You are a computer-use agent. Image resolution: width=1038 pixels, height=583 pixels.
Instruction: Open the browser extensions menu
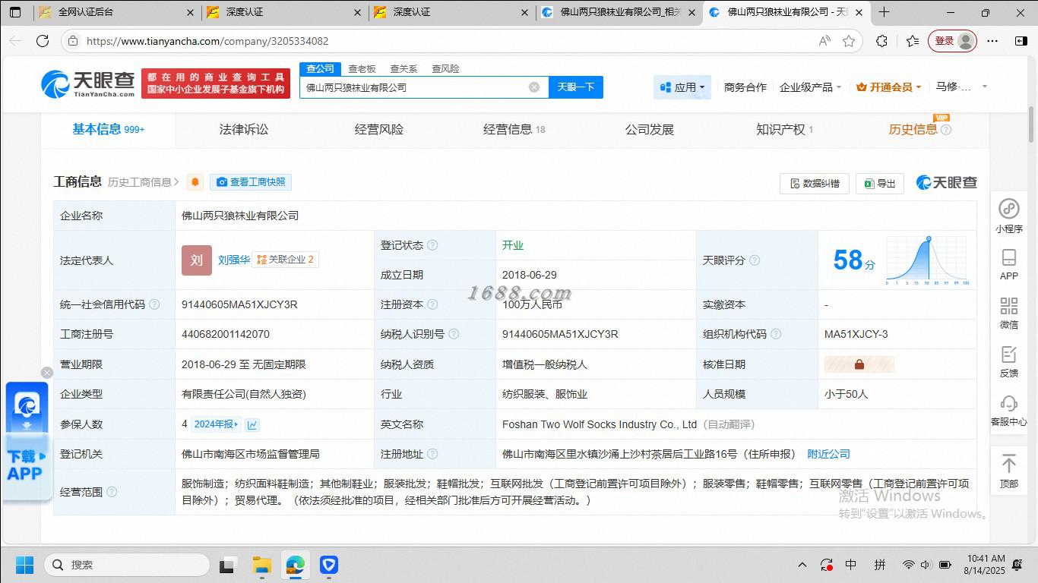[x=881, y=41]
